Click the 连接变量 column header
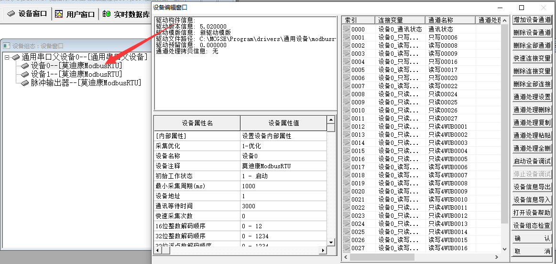The height and width of the screenshot is (264, 556). point(400,20)
